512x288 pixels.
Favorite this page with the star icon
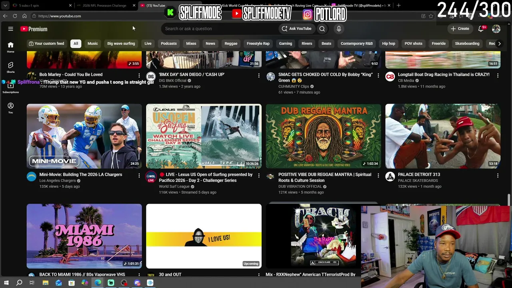[x=431, y=16]
